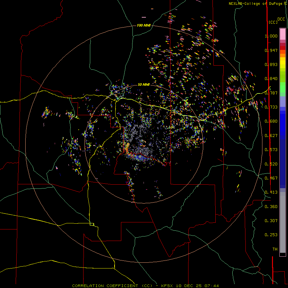Click the 0.627 legend value
Screen dimensions: 288x288
tap(271, 136)
